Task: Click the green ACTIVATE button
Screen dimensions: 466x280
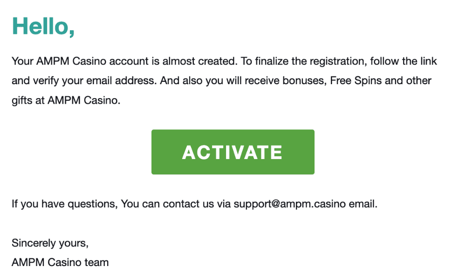Action: (233, 152)
